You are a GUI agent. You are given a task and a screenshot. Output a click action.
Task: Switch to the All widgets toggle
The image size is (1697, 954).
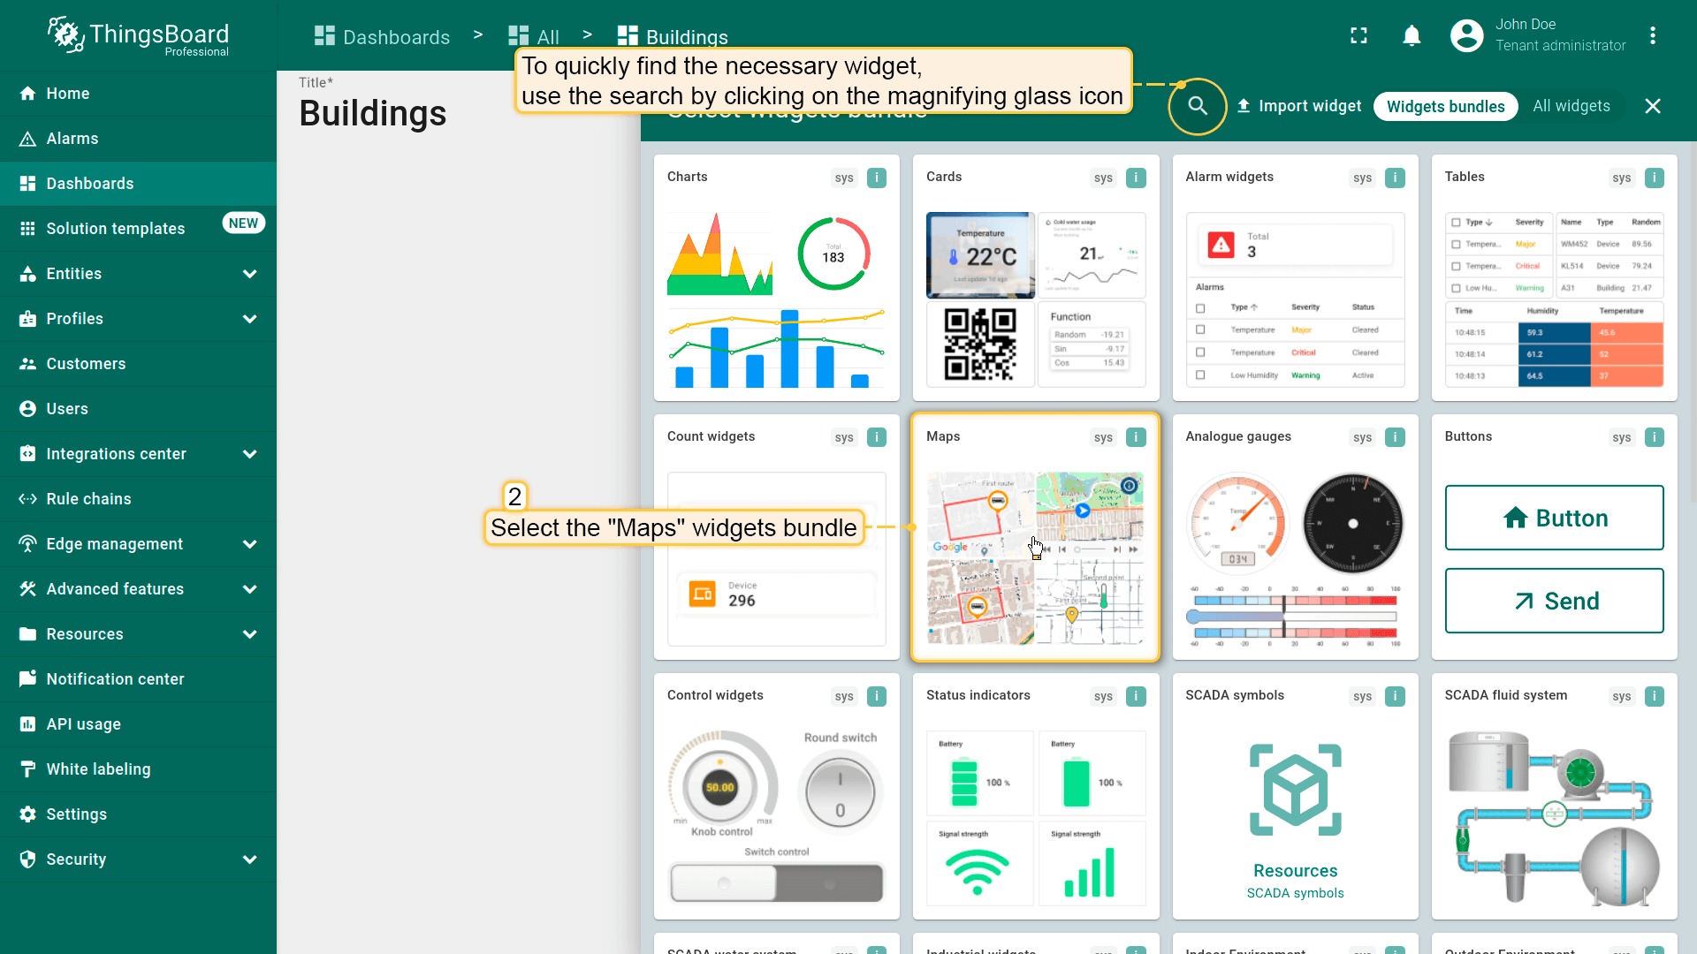(x=1571, y=106)
